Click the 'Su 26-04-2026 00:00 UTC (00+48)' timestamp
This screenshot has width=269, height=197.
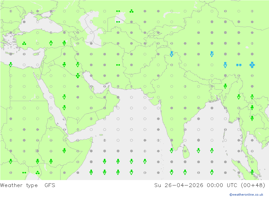[x=210, y=185]
